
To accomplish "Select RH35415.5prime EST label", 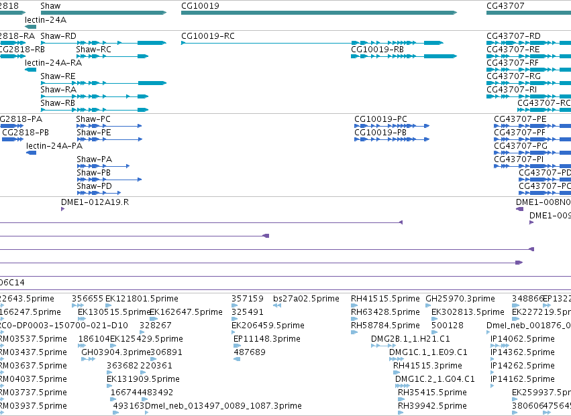I will (x=432, y=393).
